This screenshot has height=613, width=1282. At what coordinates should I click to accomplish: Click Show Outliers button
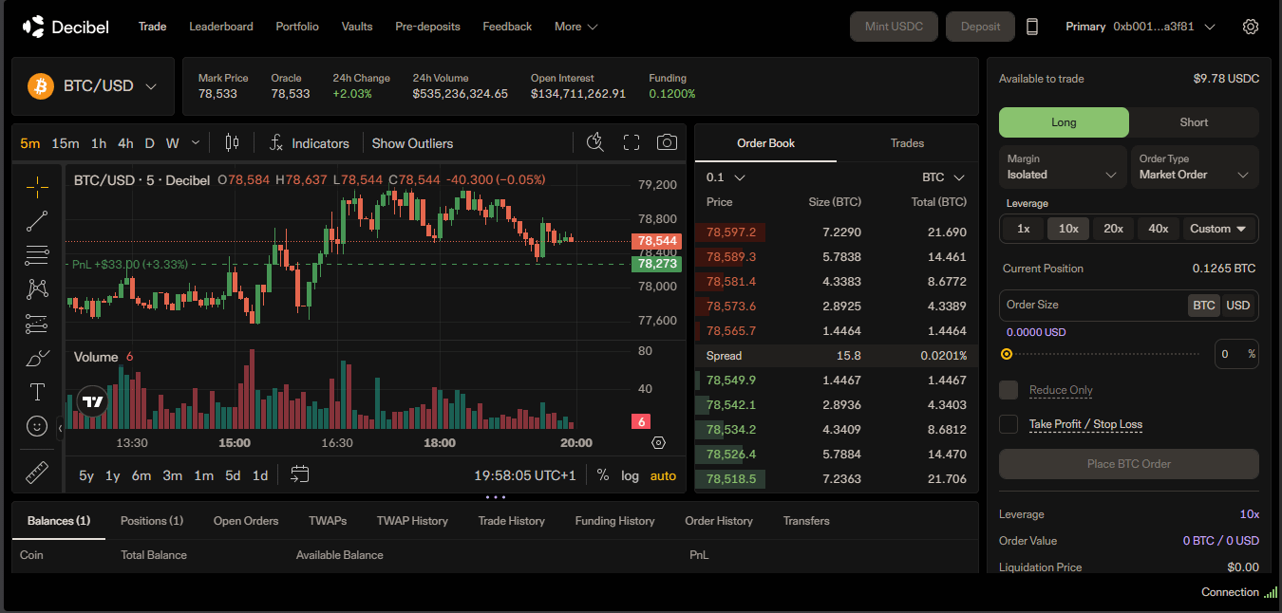pos(412,143)
